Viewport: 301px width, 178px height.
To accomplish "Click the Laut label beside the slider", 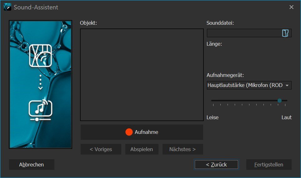I will click(x=286, y=117).
